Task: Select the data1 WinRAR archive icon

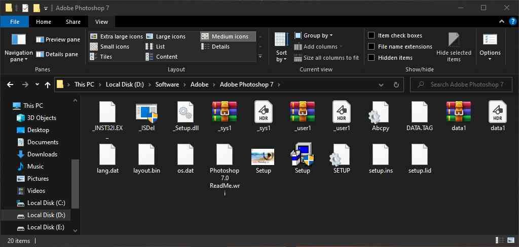Action: (459, 112)
